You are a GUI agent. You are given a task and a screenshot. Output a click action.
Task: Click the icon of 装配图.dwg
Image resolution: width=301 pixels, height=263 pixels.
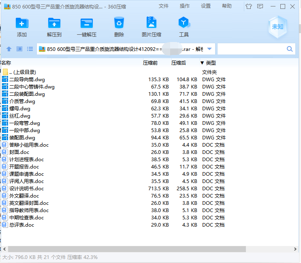point(5,137)
